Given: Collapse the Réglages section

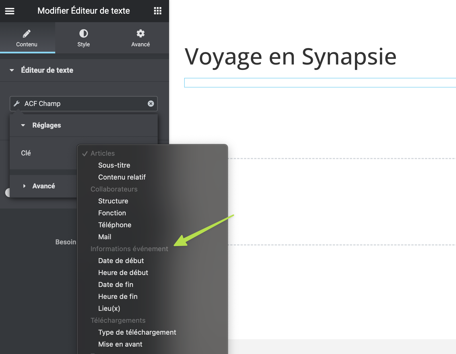Looking at the screenshot, I should click(x=23, y=125).
